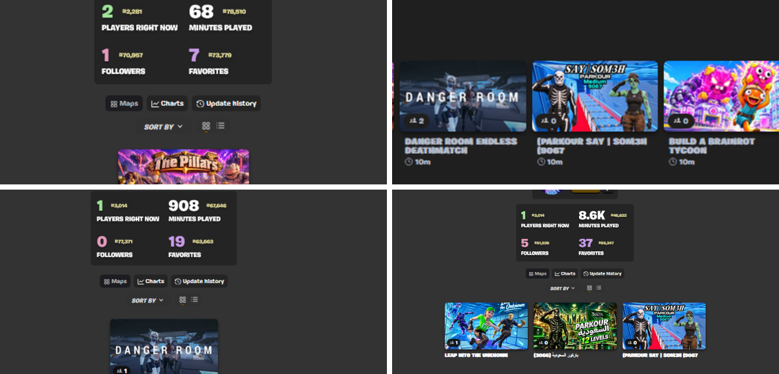This screenshot has height=374, width=779.
Task: View Charts tab under 8.6K minutes played stats
Action: (x=565, y=274)
